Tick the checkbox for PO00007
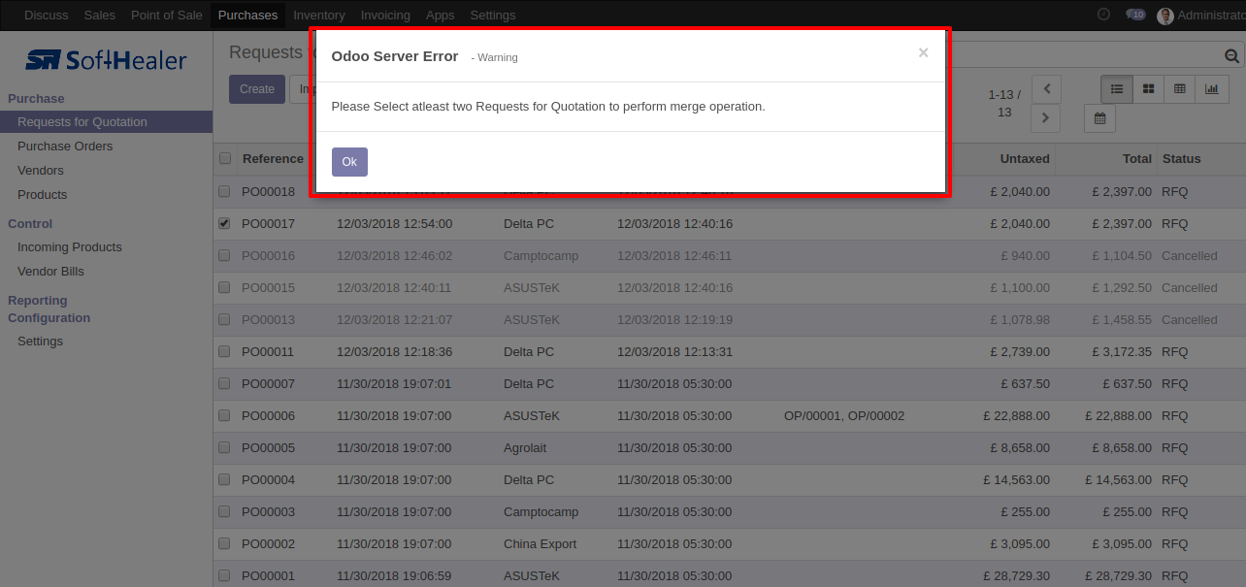Viewport: 1246px width, 587px height. coord(224,383)
